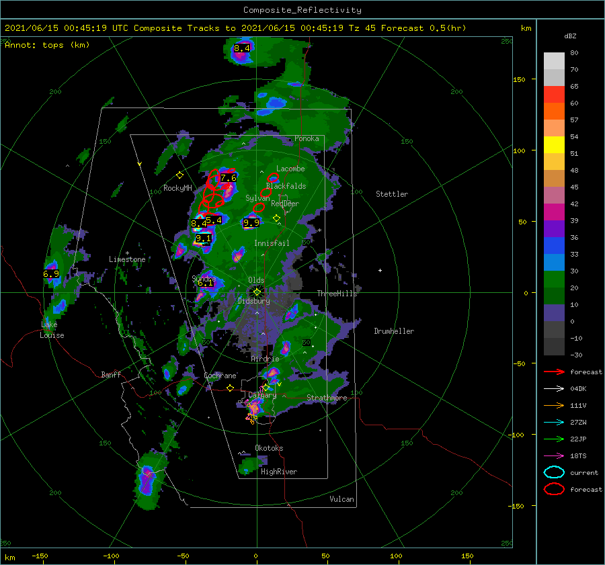
Task: Select the 6.1 storm top near Sundre
Action: [x=205, y=283]
